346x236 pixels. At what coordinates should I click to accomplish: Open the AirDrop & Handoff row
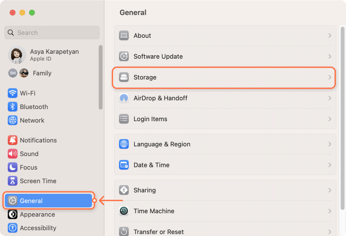click(225, 98)
